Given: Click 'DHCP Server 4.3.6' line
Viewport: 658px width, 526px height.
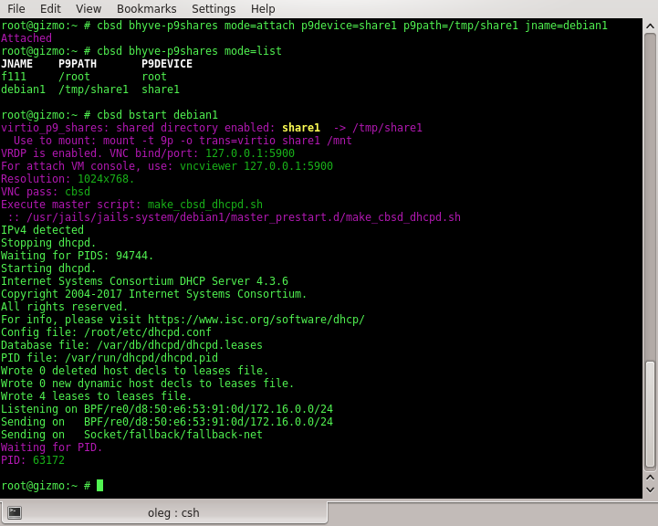Looking at the screenshot, I should (x=145, y=281).
